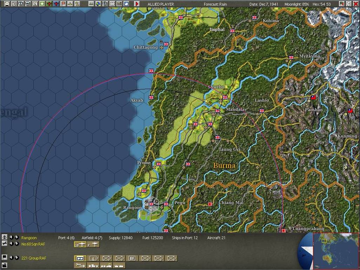Click the British flag at Prome
The image size is (360, 270).
158,164
